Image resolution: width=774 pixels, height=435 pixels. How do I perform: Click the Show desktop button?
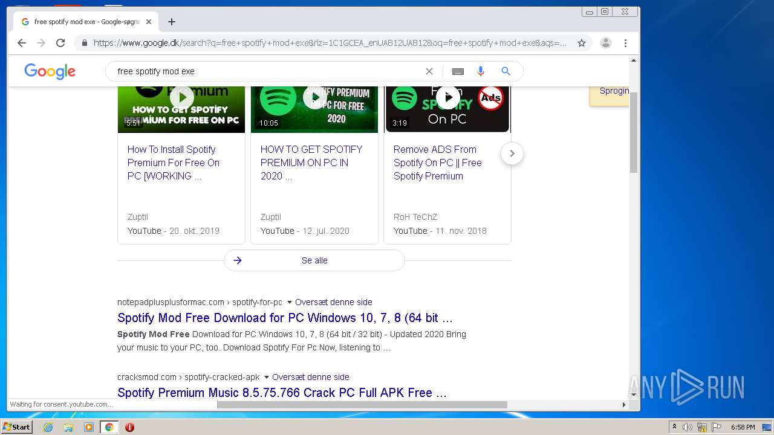tap(767, 427)
